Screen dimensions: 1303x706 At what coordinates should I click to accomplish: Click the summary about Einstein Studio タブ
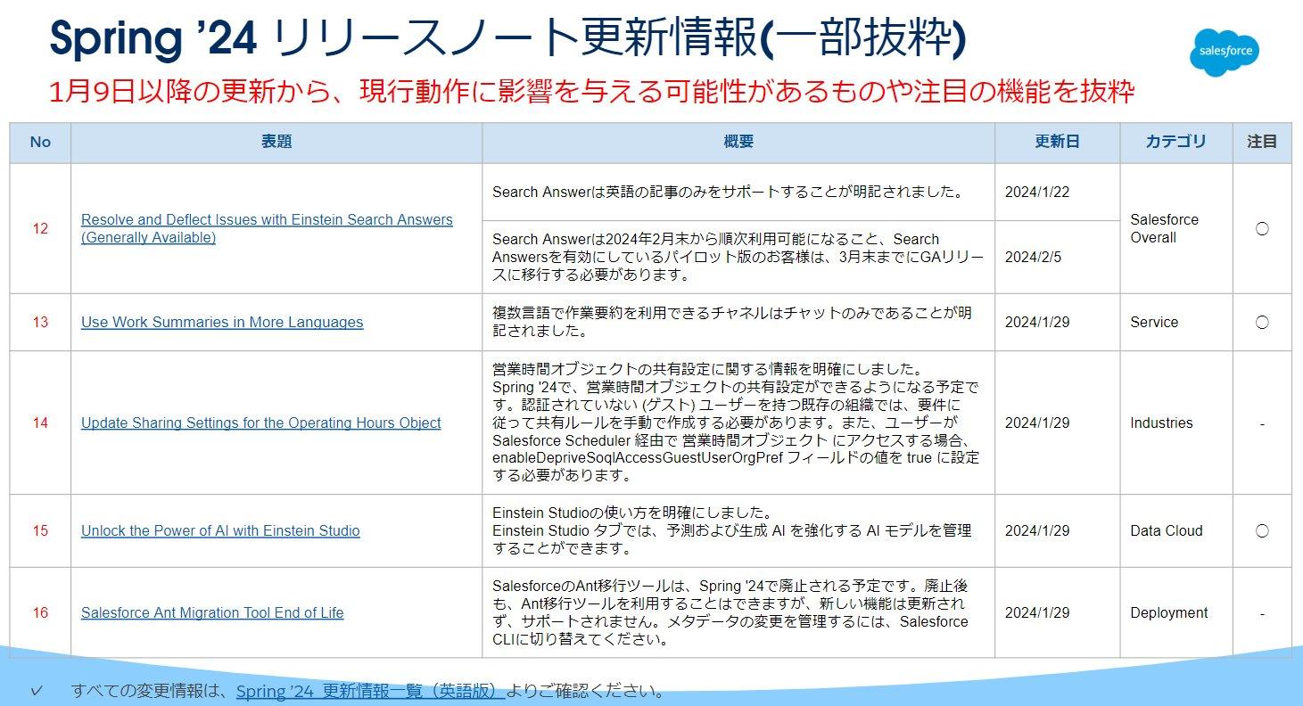pyautogui.click(x=731, y=530)
